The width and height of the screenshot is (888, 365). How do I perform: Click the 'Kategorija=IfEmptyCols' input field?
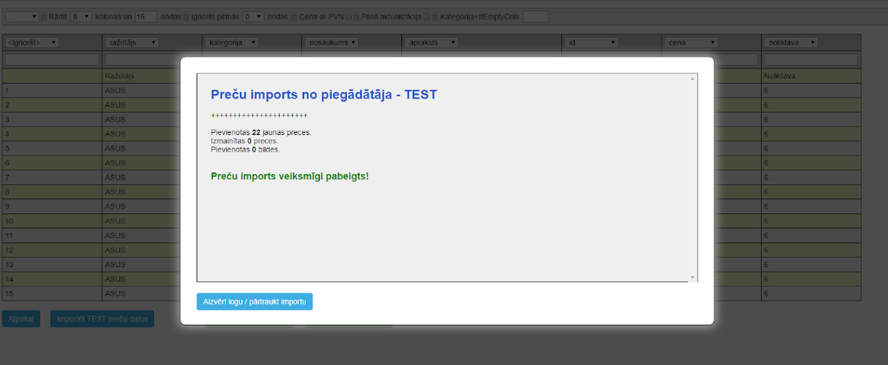tap(535, 16)
